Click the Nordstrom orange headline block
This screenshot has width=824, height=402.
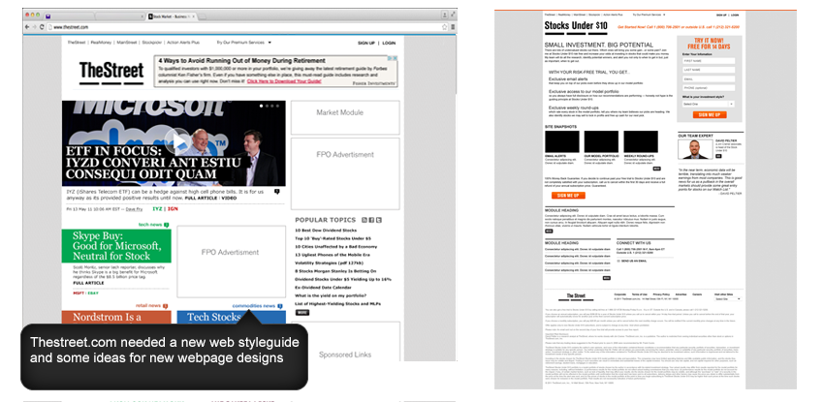pos(116,317)
